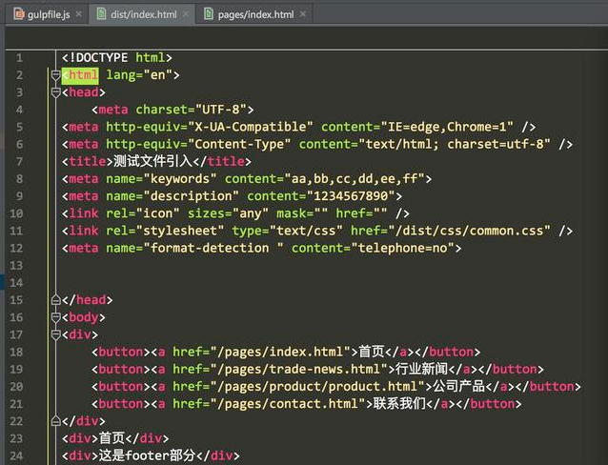The image size is (608, 465).
Task: Close the gulpfile.js tab
Action: tap(77, 14)
